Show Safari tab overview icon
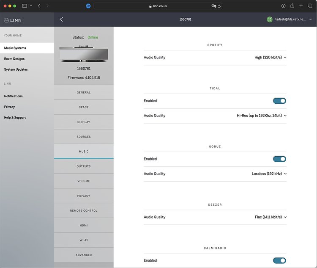The width and height of the screenshot is (317, 268). coord(310,6)
